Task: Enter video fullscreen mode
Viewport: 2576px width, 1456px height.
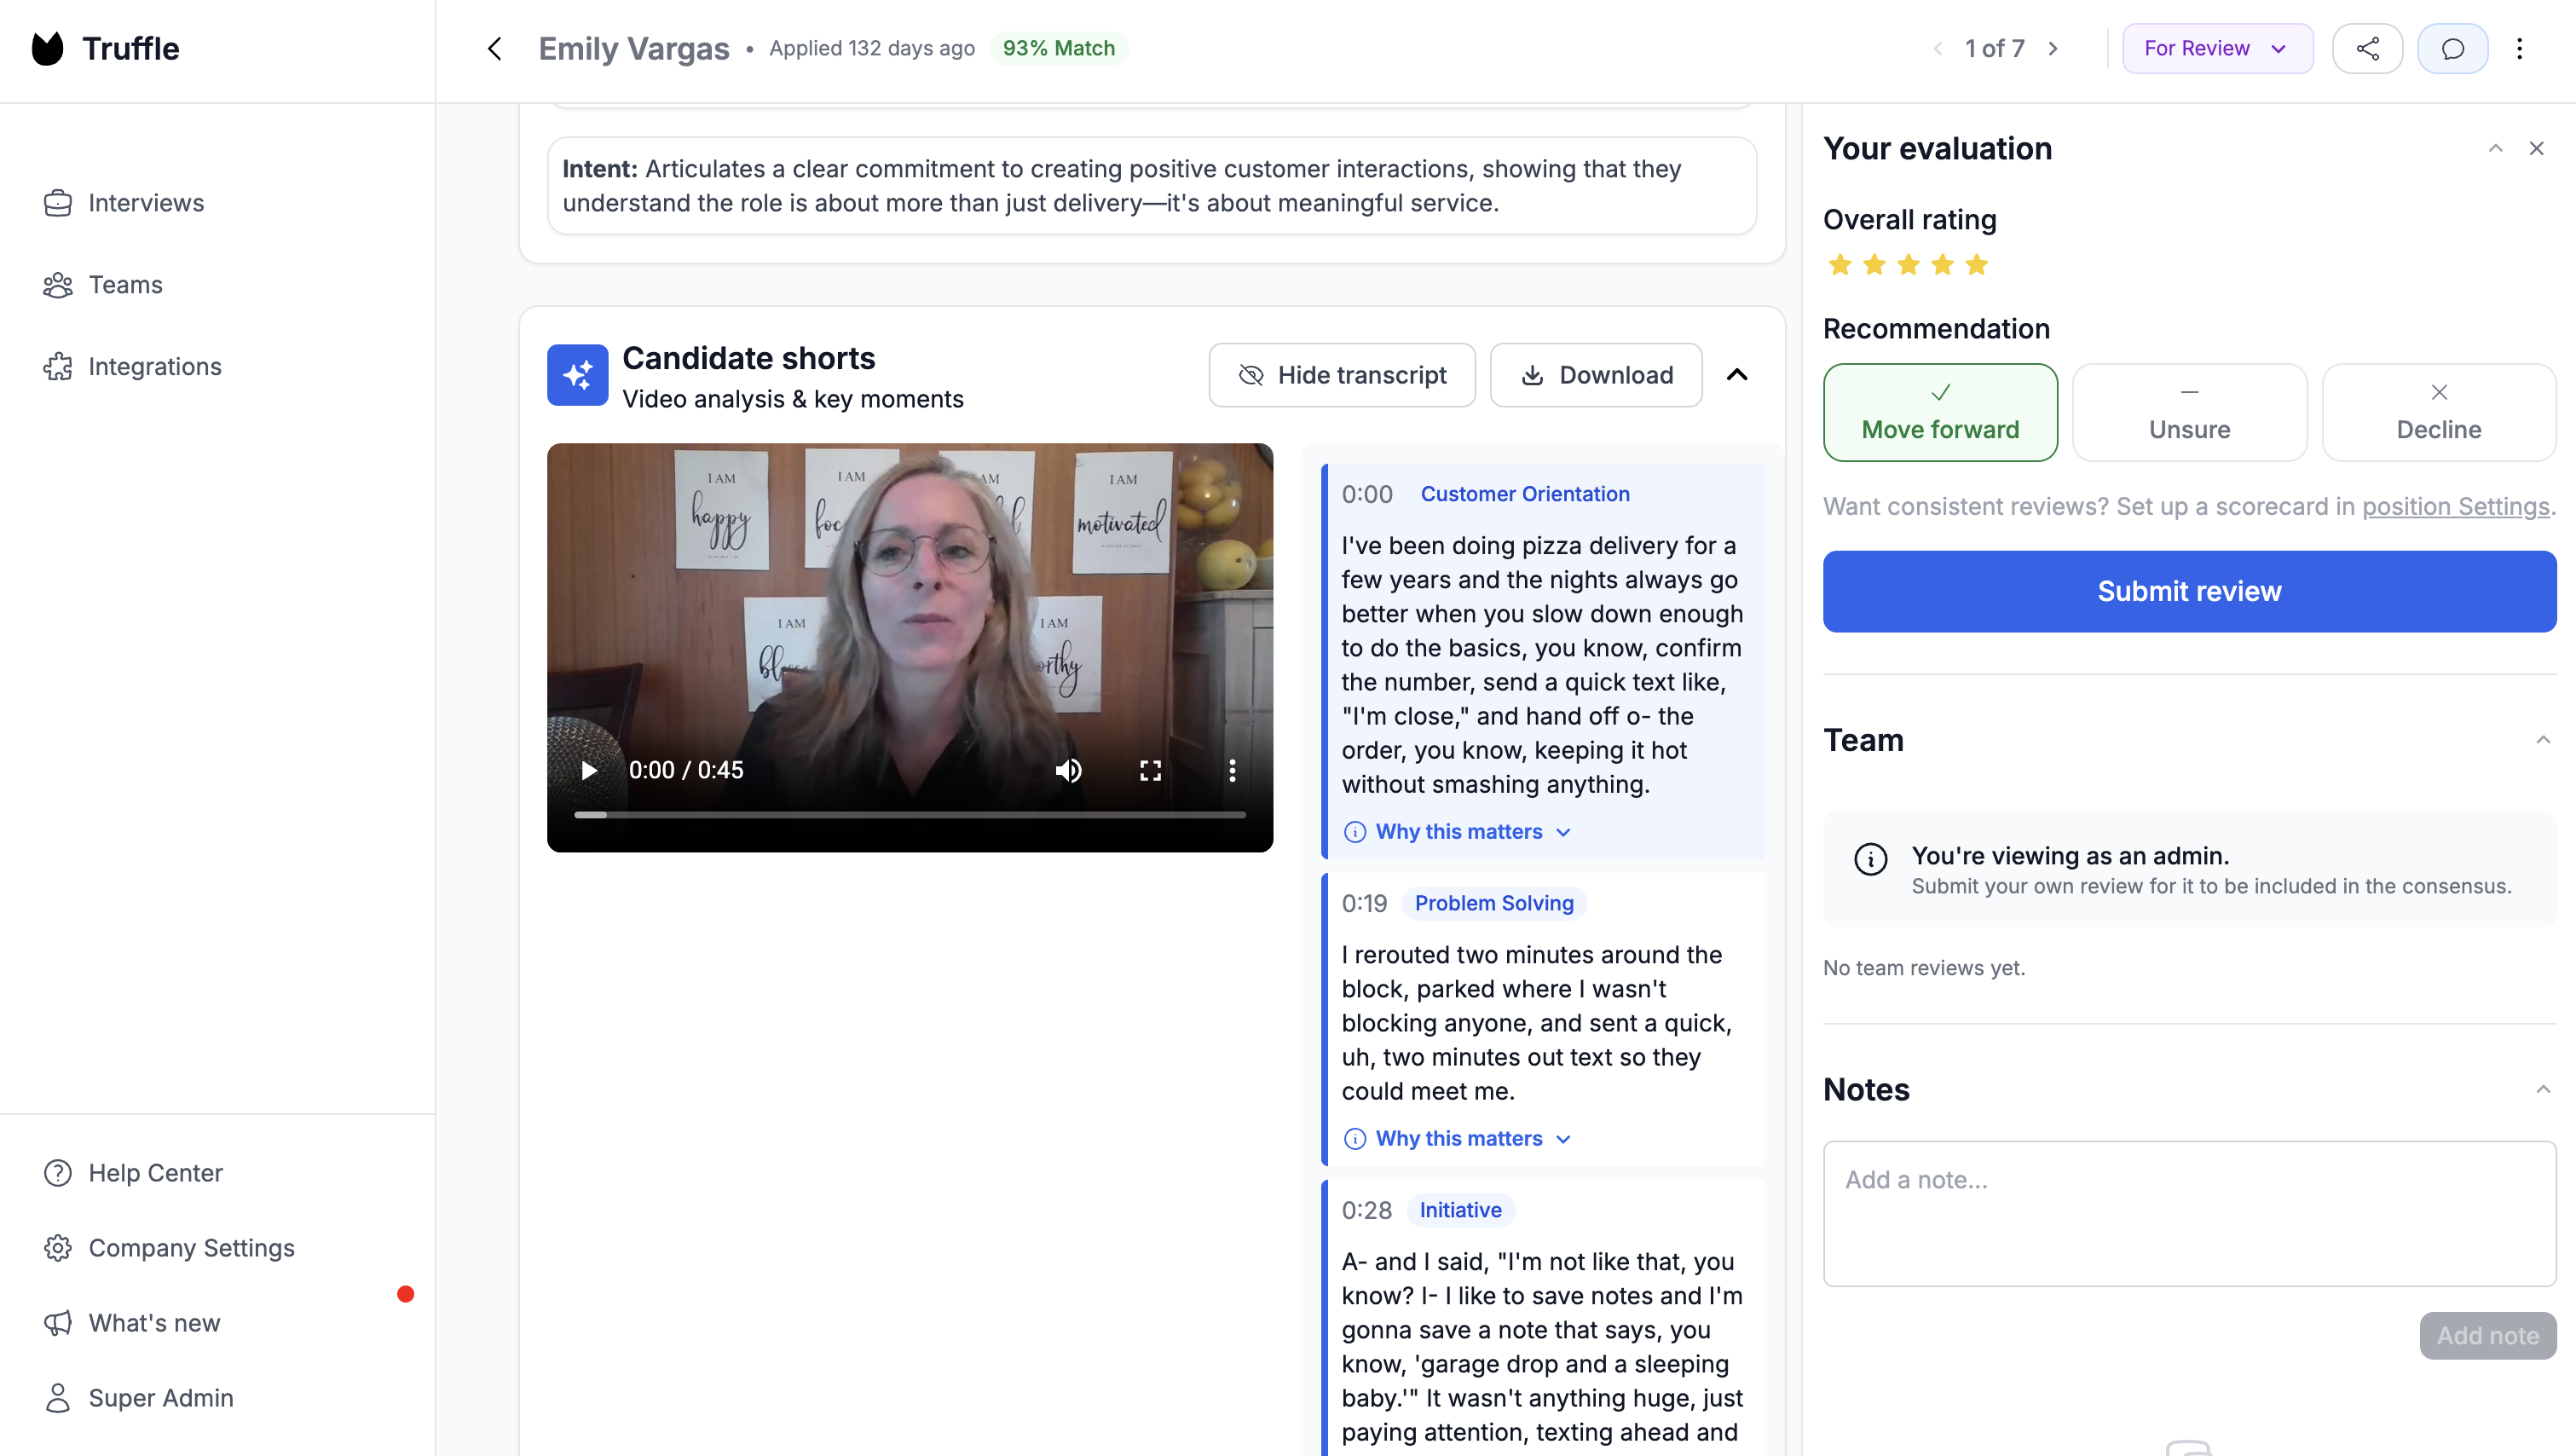Action: pyautogui.click(x=1150, y=770)
